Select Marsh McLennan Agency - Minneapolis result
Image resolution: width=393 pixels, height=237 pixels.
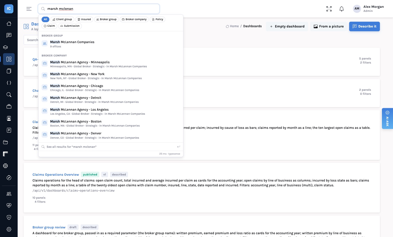tap(111, 64)
